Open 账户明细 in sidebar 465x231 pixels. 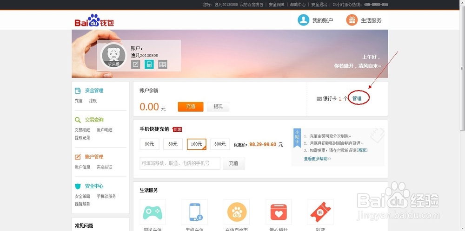tap(104, 130)
